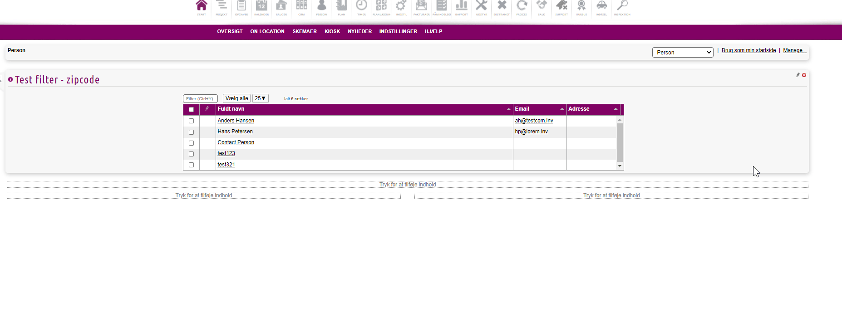Sort by the Fuldt navn column arrow

508,109
